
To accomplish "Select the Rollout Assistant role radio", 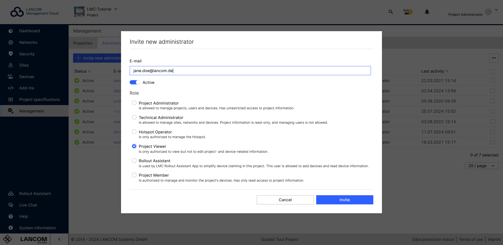I will [134, 161].
